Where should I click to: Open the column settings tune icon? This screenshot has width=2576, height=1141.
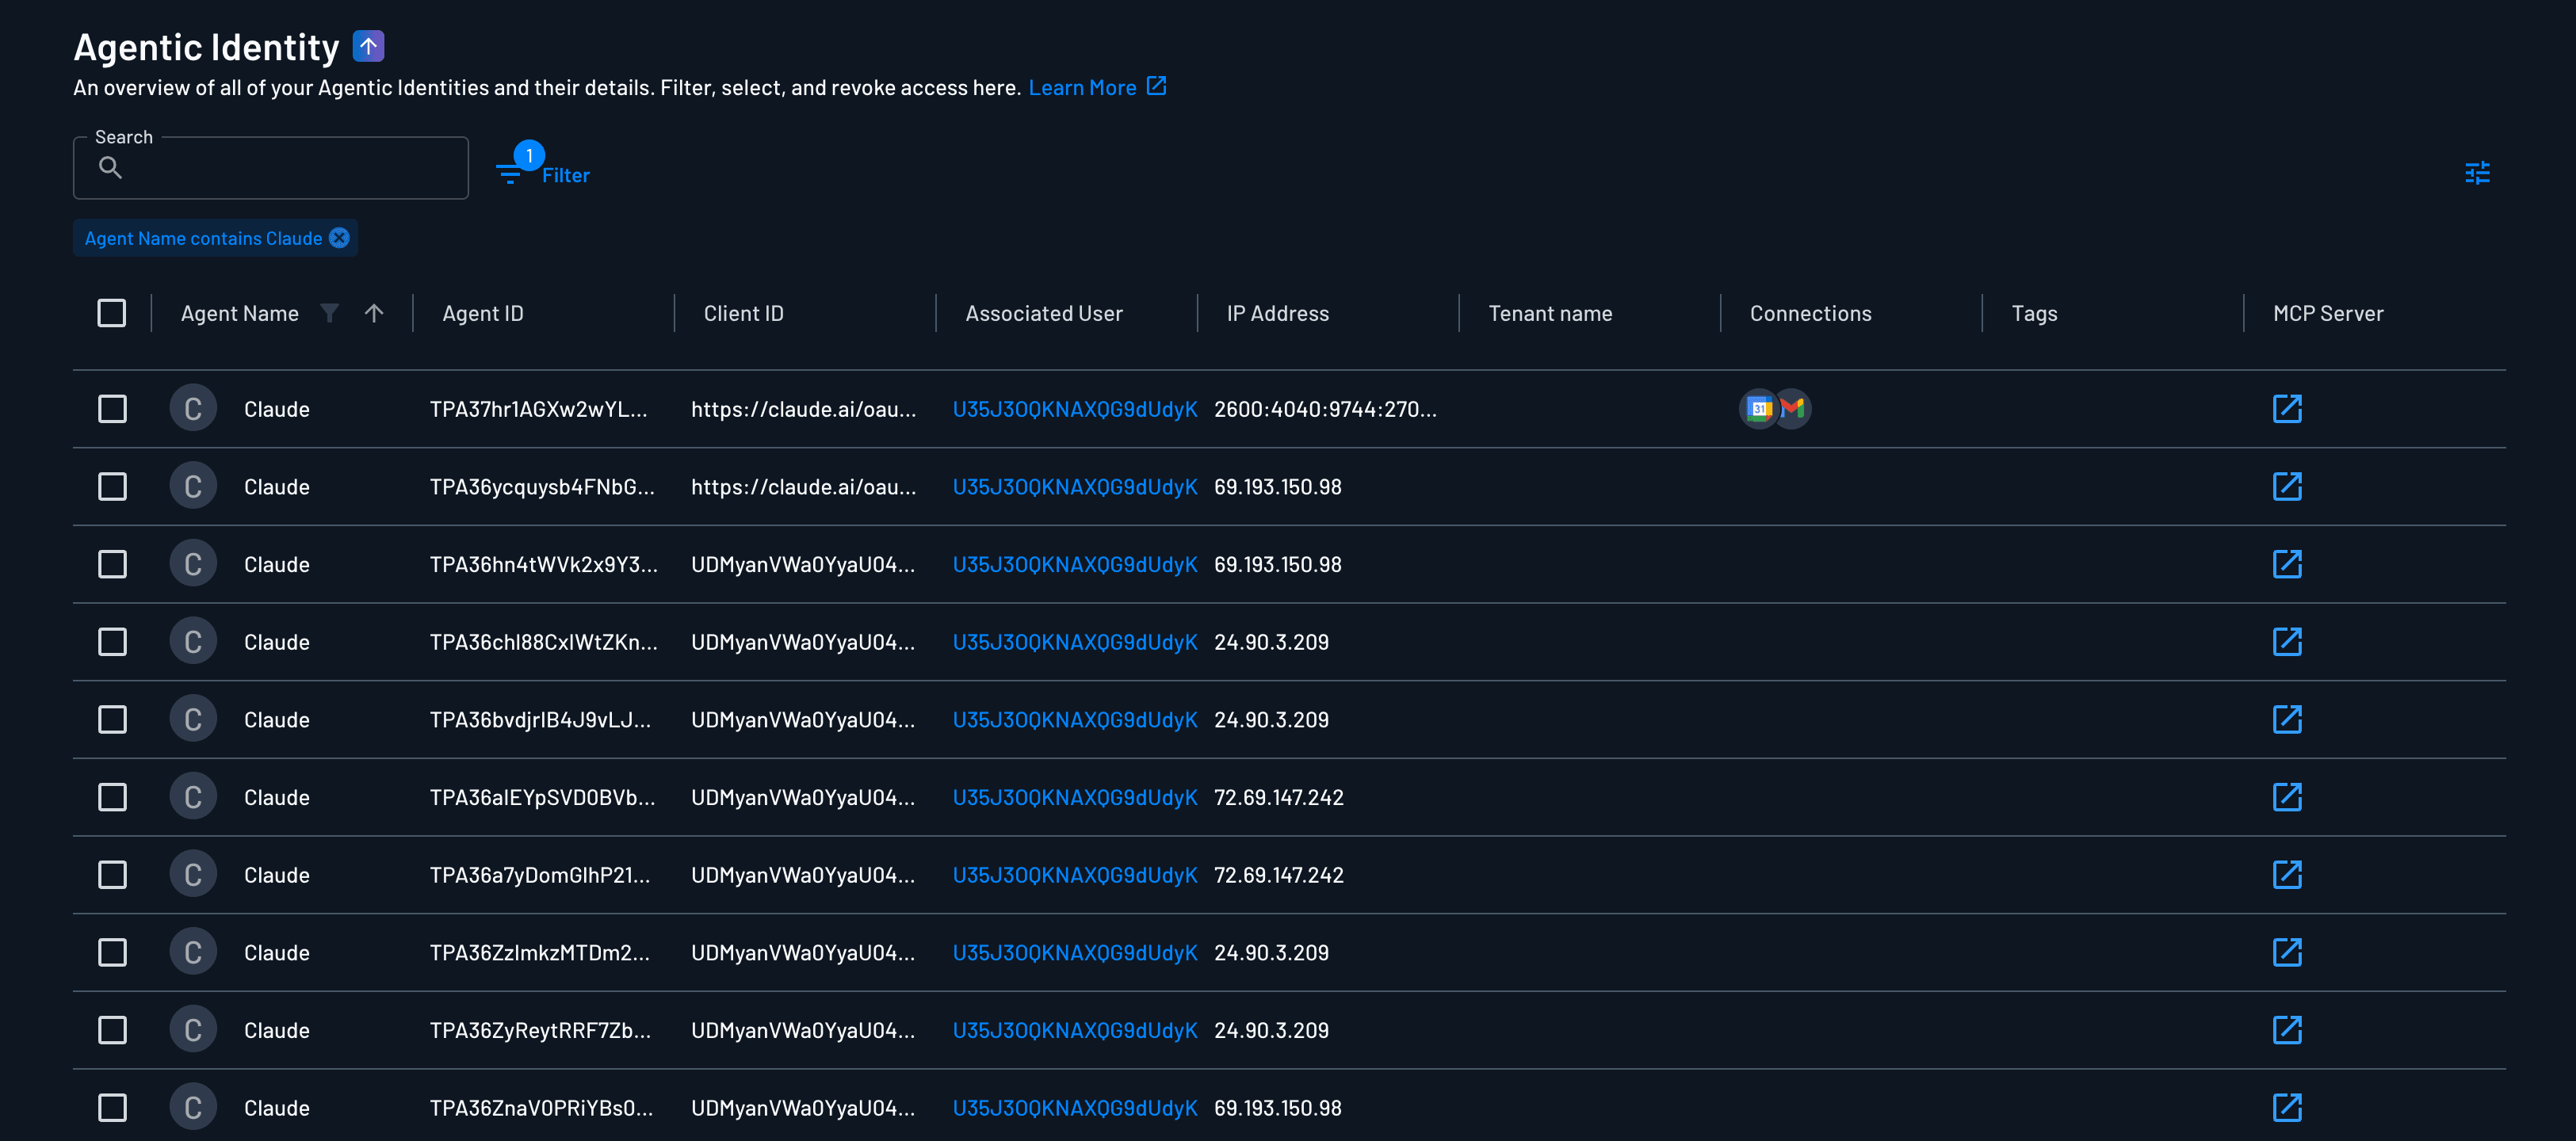2476,173
